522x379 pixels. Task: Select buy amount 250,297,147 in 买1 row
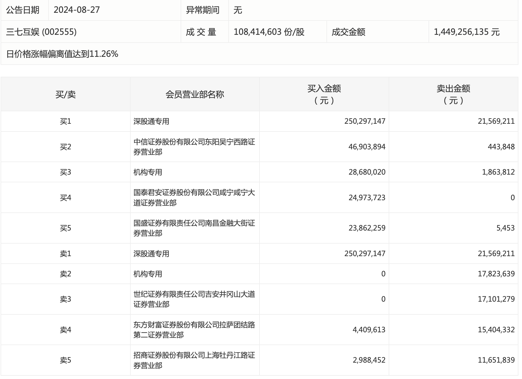point(365,121)
